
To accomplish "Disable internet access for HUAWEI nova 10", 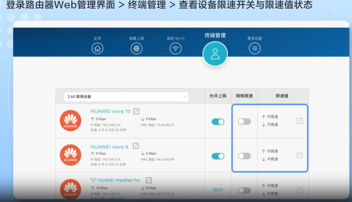I will tap(218, 122).
